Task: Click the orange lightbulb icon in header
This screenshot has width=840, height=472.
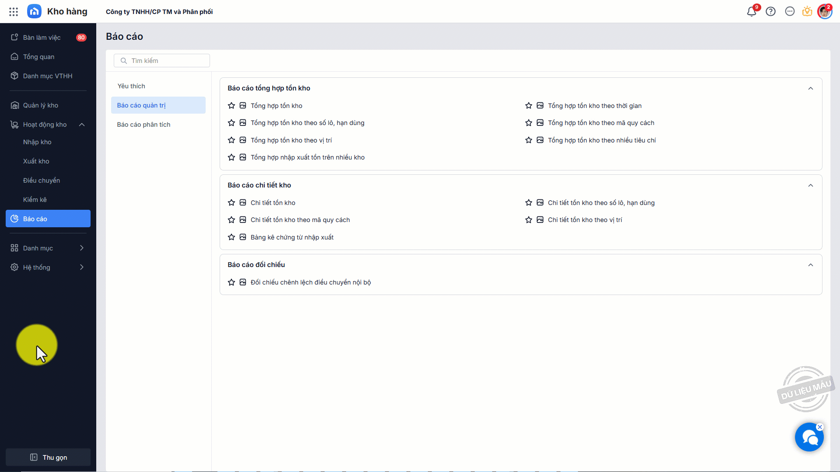Action: click(x=807, y=12)
